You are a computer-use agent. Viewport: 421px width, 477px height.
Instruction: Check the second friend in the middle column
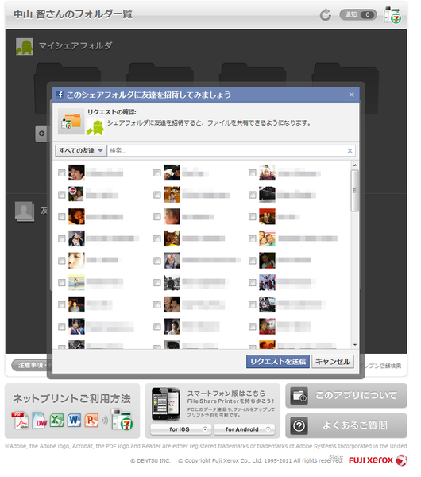click(156, 195)
